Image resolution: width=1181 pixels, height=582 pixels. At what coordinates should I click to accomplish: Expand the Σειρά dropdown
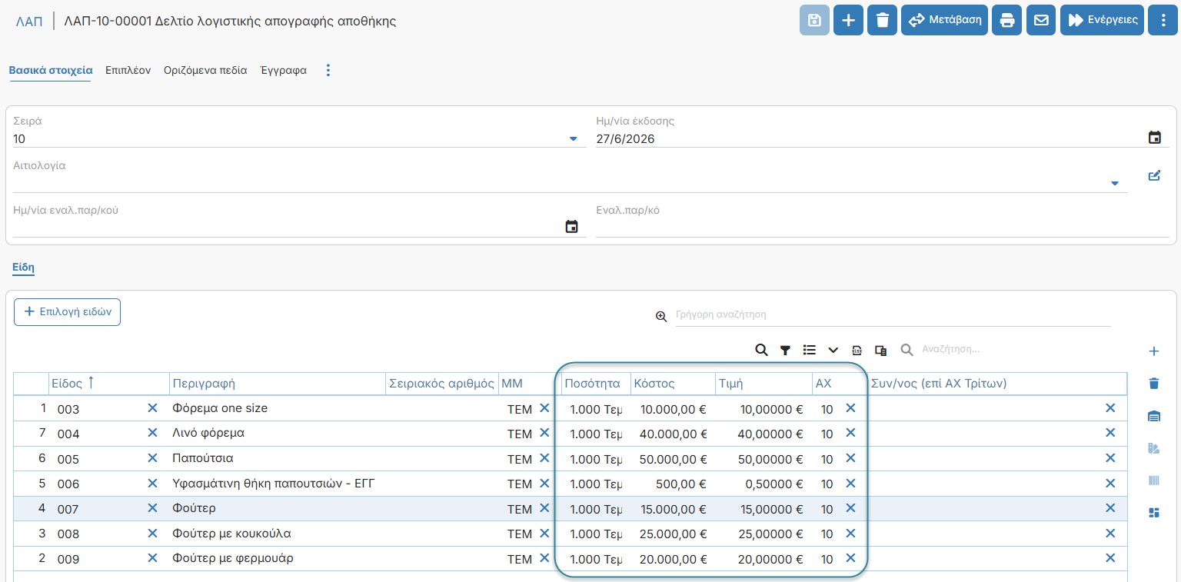tap(573, 139)
